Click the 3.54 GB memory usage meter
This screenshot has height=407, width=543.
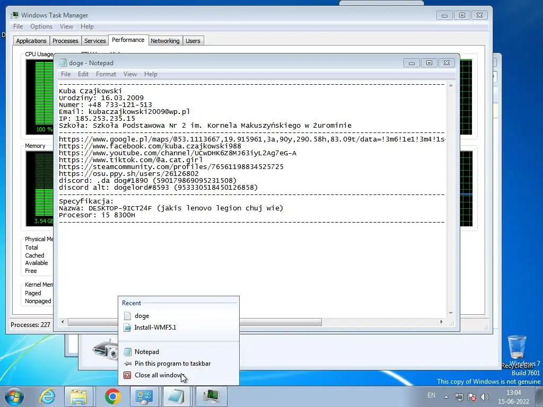pyautogui.click(x=39, y=189)
